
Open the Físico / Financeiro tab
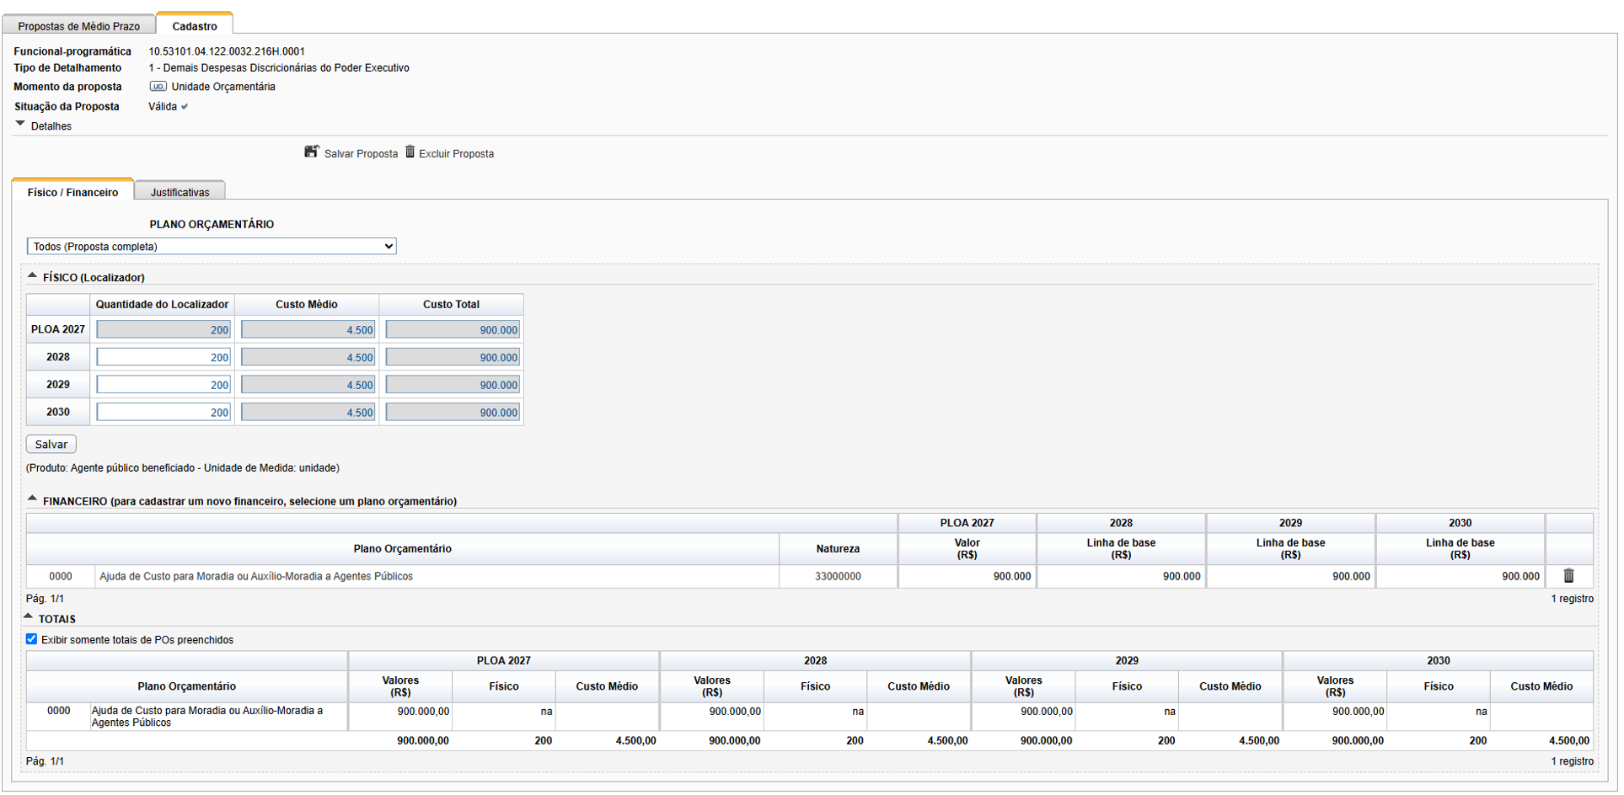pos(72,191)
